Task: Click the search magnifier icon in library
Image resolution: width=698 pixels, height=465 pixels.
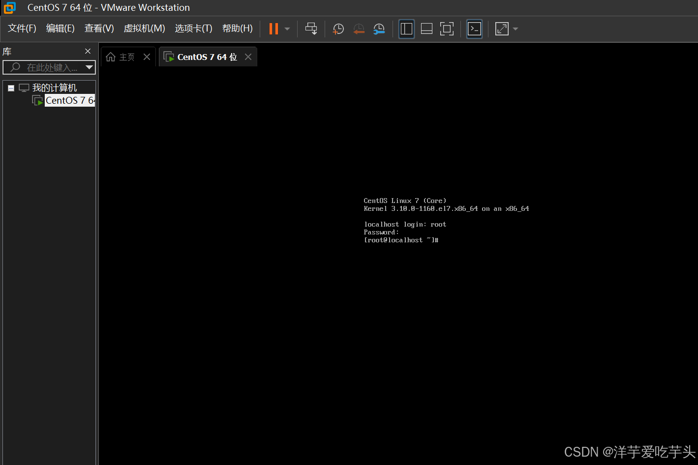Action: click(15, 67)
